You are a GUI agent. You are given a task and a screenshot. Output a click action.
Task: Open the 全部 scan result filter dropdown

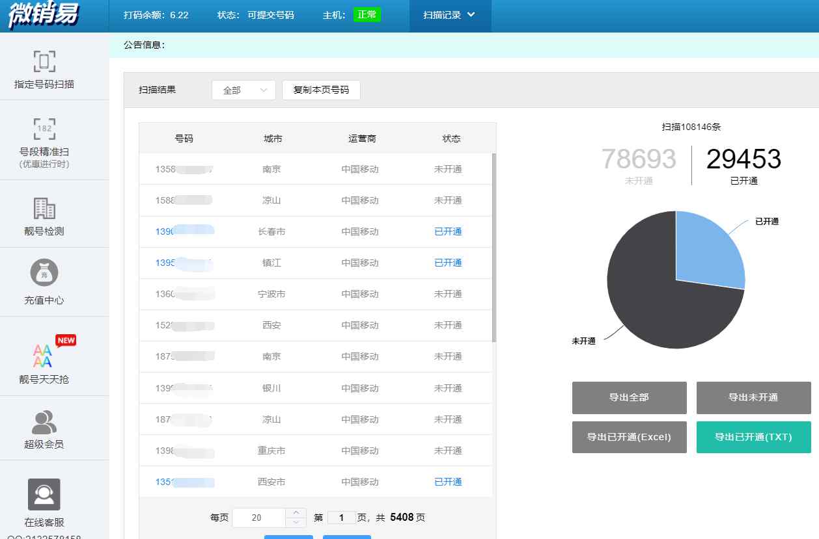[243, 90]
